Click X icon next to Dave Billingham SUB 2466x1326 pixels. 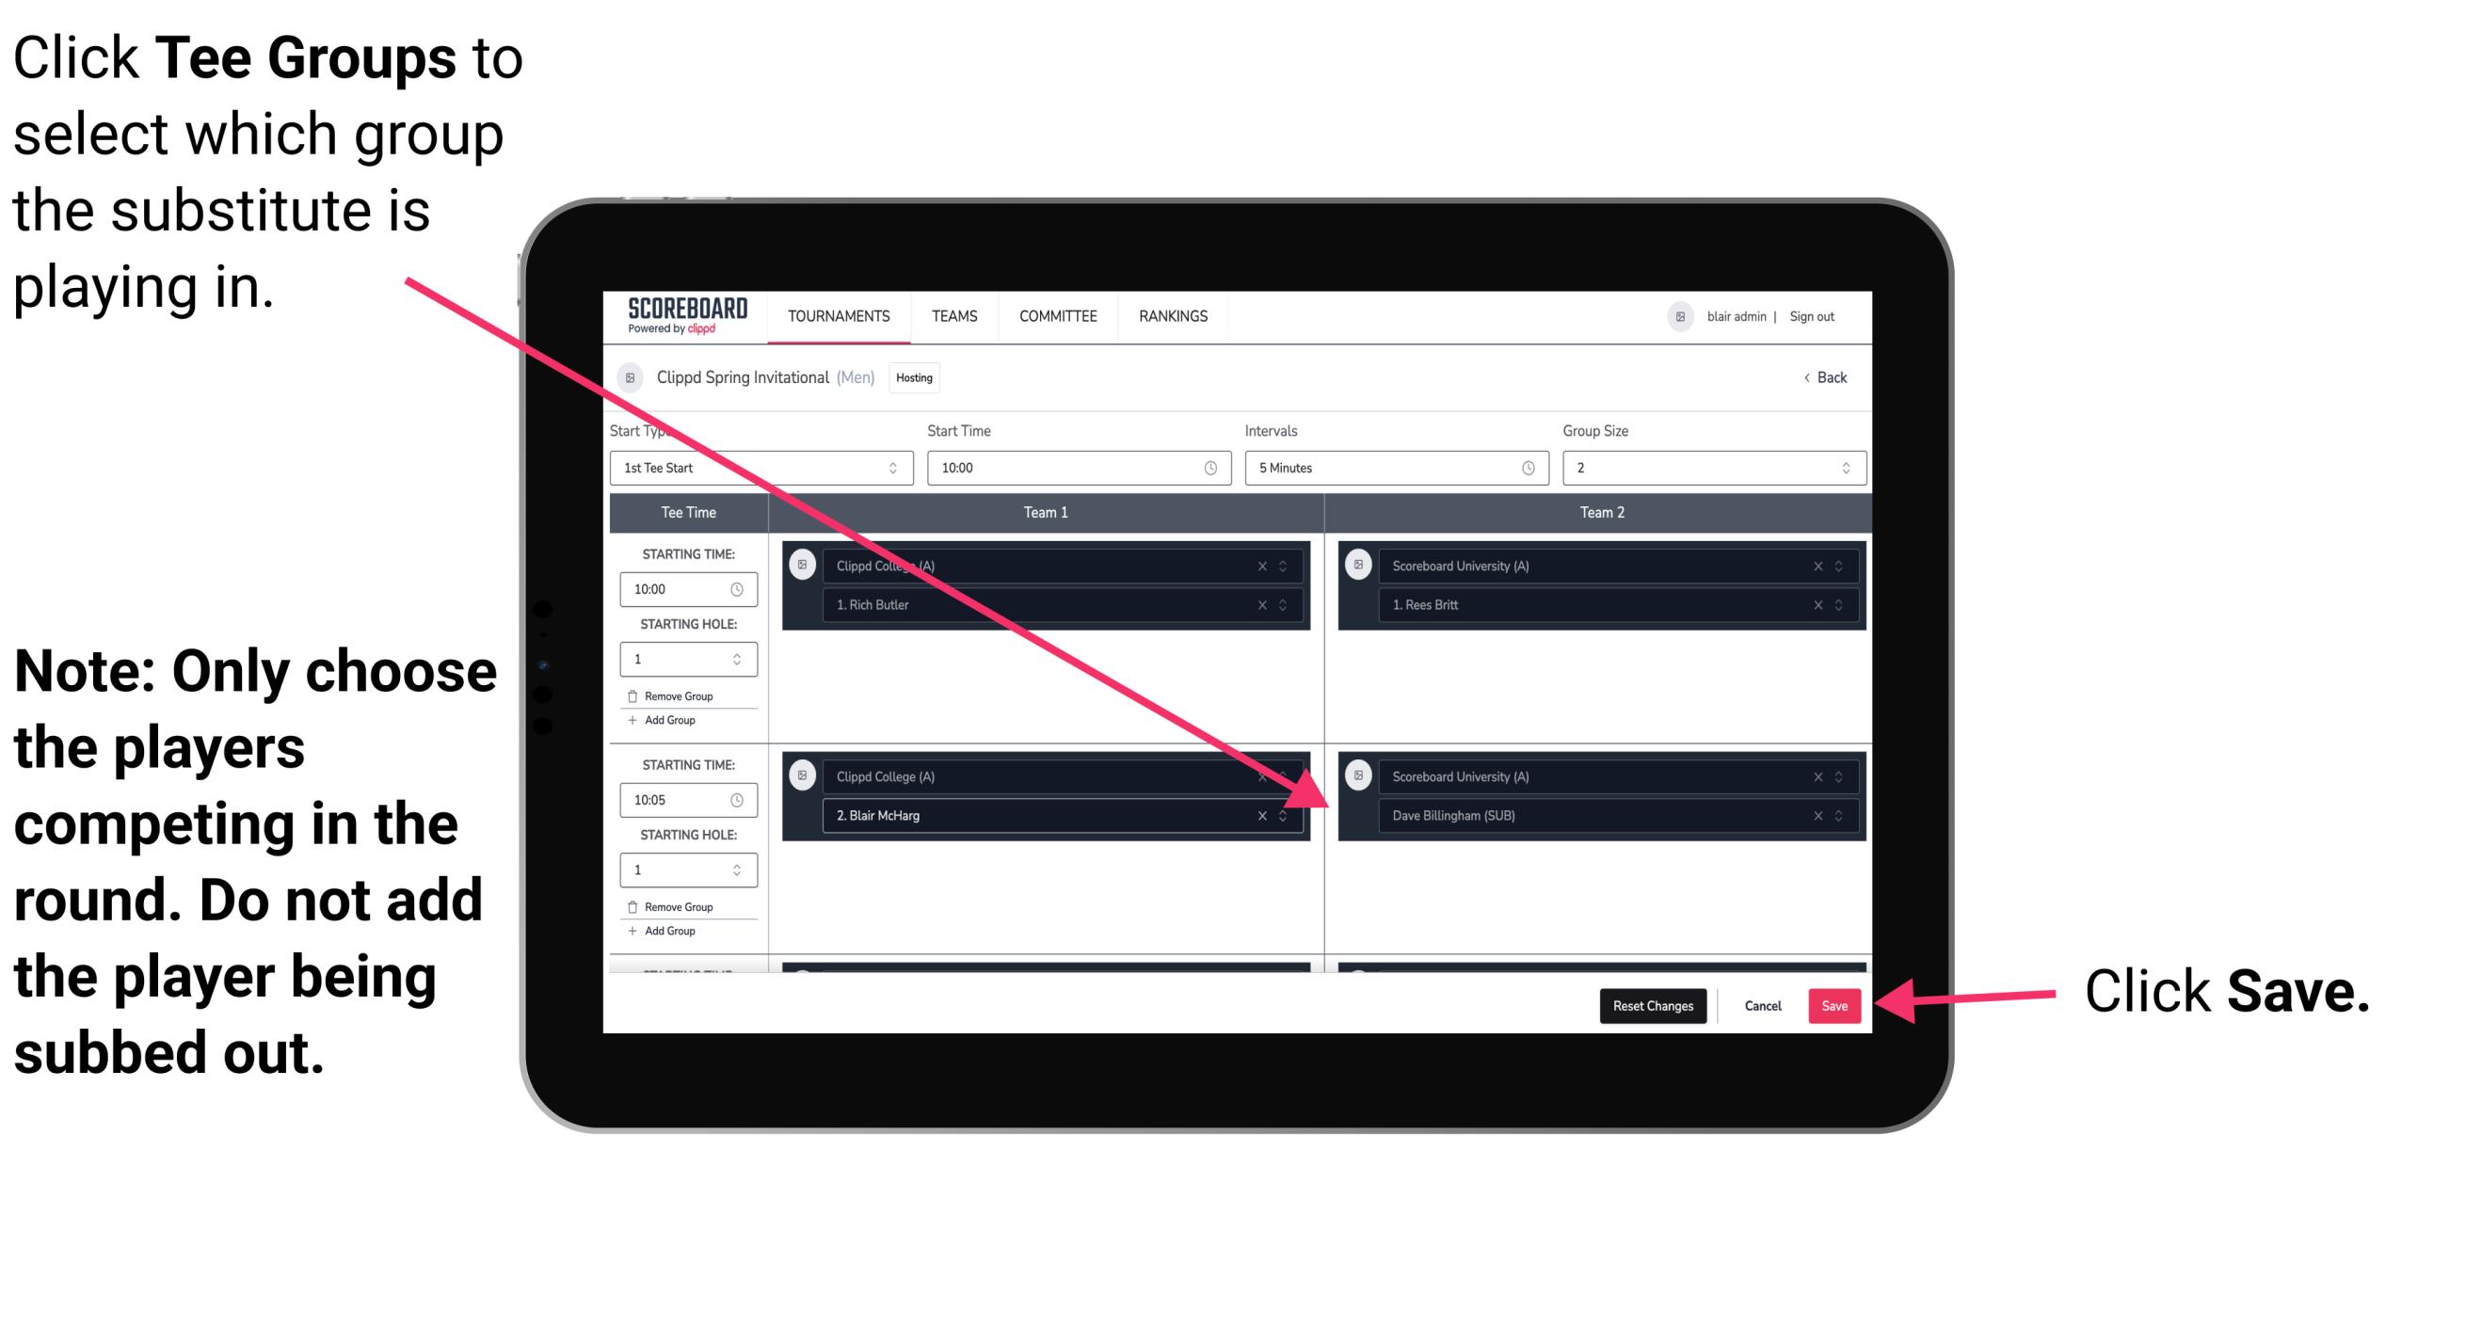(1815, 817)
